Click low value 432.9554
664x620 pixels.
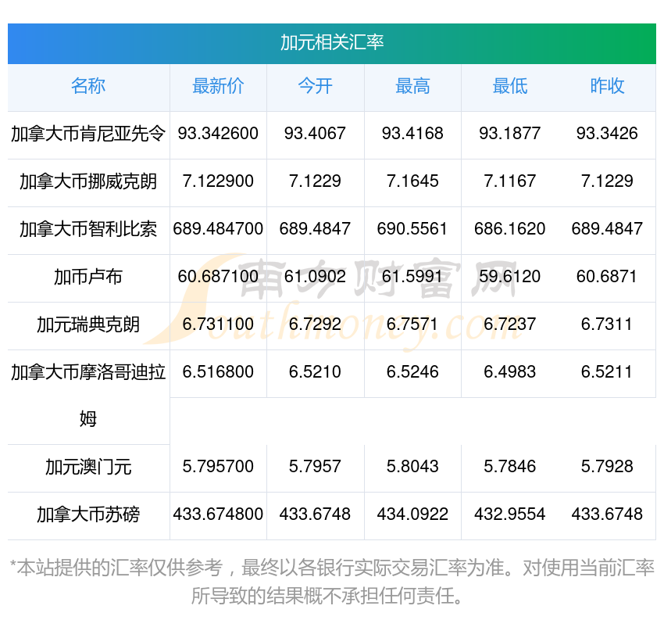(x=510, y=514)
